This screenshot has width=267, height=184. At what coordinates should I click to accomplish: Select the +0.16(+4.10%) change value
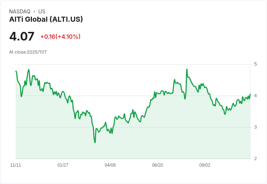tap(61, 37)
